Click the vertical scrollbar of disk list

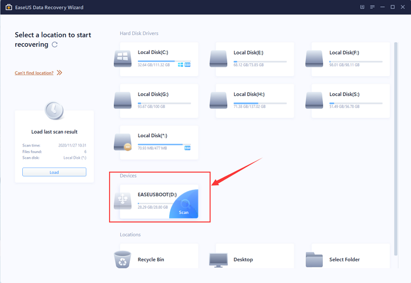396,149
